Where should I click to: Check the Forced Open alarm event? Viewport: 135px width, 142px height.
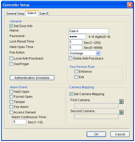point(11,96)
